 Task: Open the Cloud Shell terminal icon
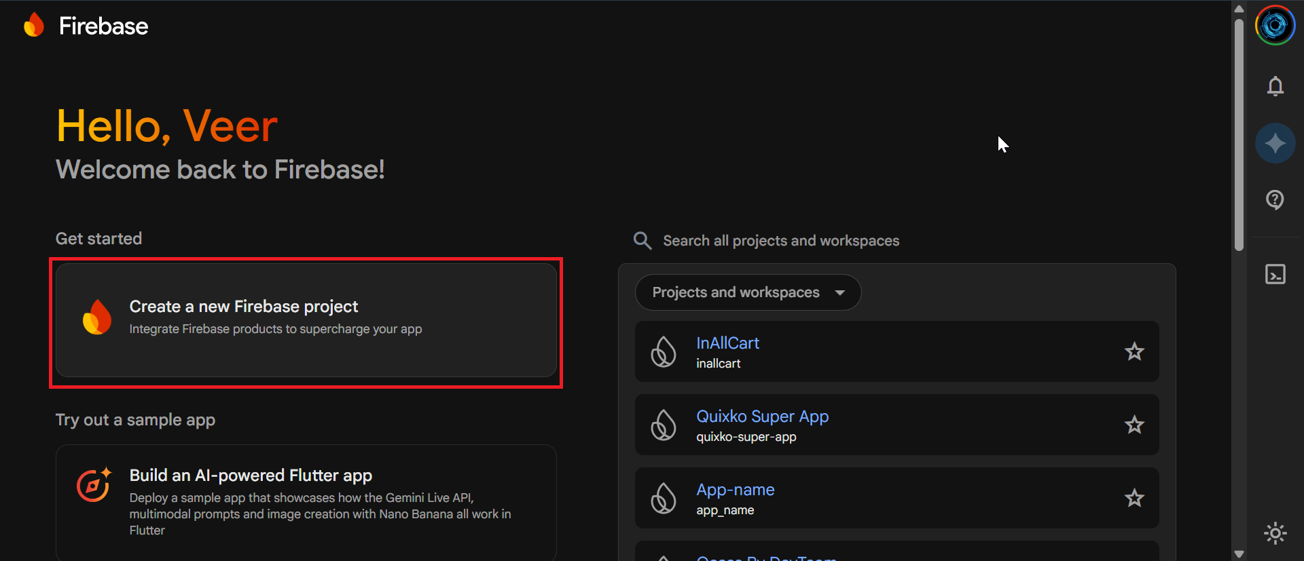point(1275,274)
